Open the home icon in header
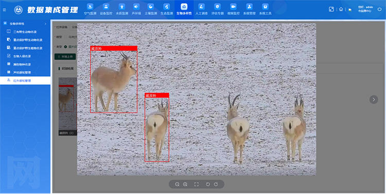 pos(341,9)
